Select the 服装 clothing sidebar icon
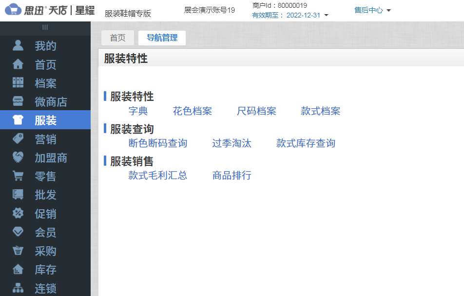464x296 pixels. coord(18,120)
